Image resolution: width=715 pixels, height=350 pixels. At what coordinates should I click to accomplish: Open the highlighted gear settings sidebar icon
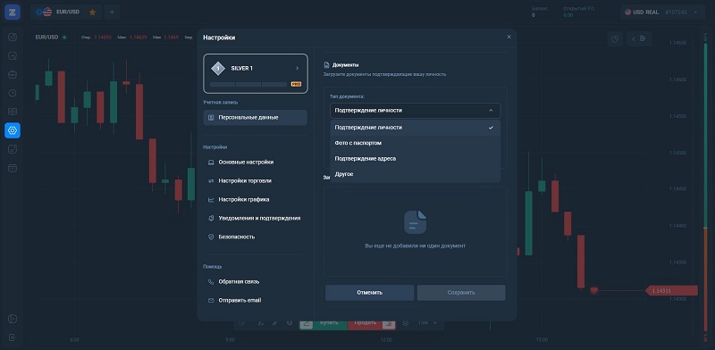coord(13,130)
